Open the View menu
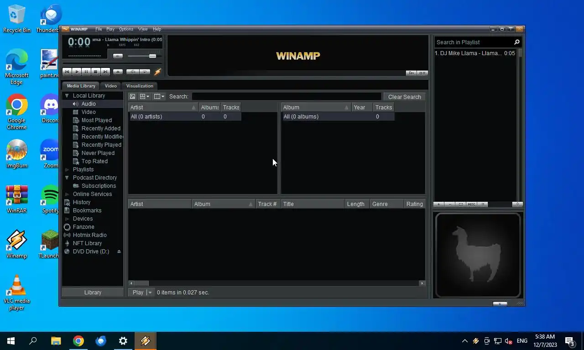The height and width of the screenshot is (350, 584). 143,29
